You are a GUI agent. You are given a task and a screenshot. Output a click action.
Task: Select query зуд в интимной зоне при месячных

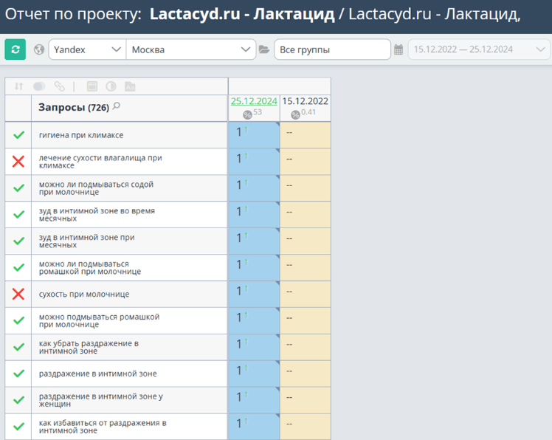[86, 241]
